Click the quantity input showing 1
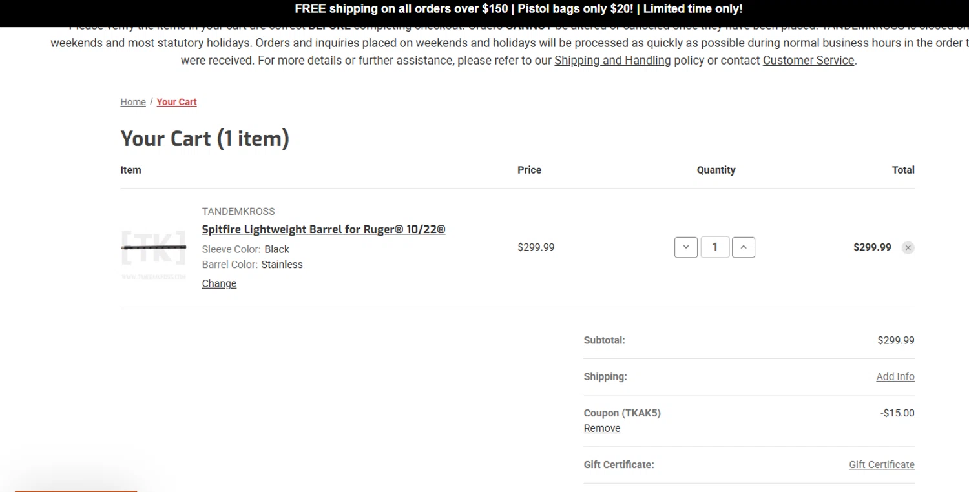This screenshot has height=492, width=969. [715, 247]
